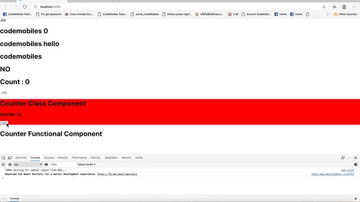Click the ADD button under Count : 0
The height and width of the screenshot is (202, 360).
[x=4, y=93]
